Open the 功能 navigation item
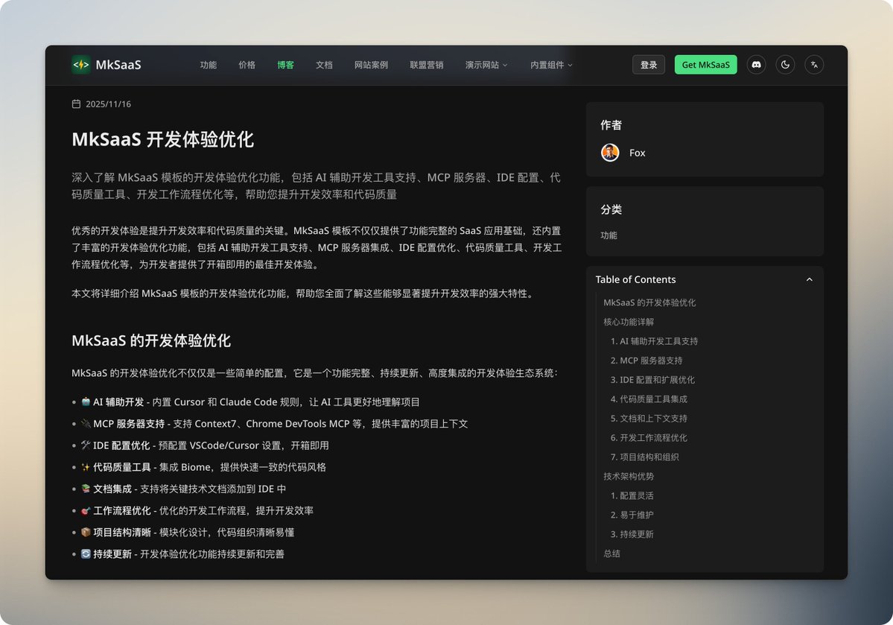Screen dimensions: 893x625 point(209,65)
